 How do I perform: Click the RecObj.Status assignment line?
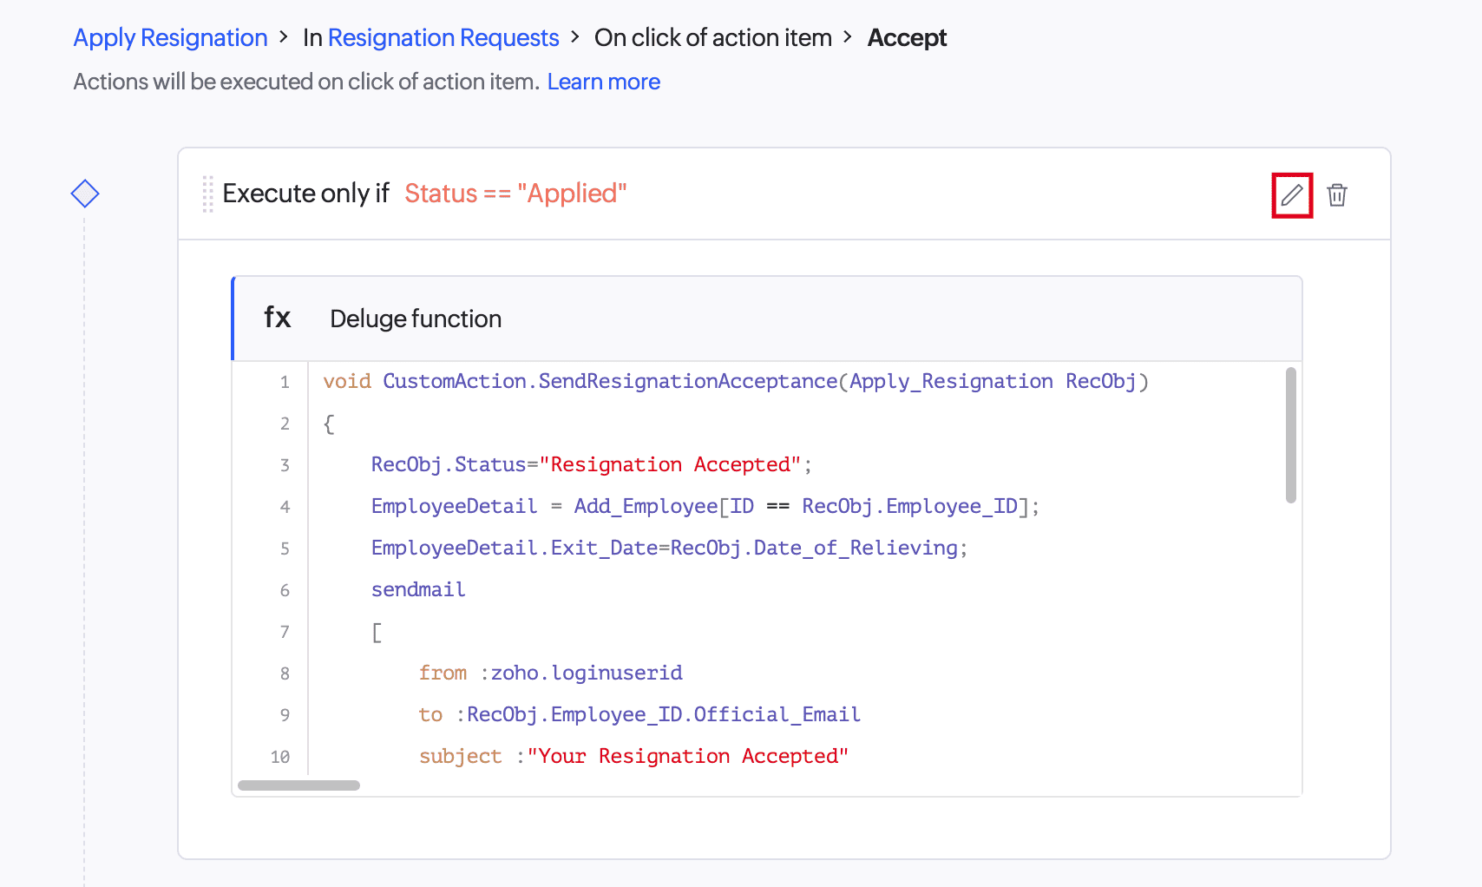coord(592,465)
